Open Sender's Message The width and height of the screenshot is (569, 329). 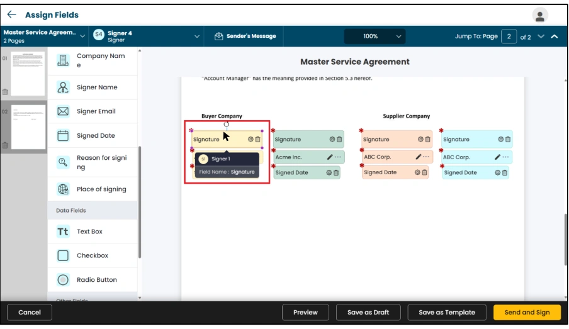point(245,36)
